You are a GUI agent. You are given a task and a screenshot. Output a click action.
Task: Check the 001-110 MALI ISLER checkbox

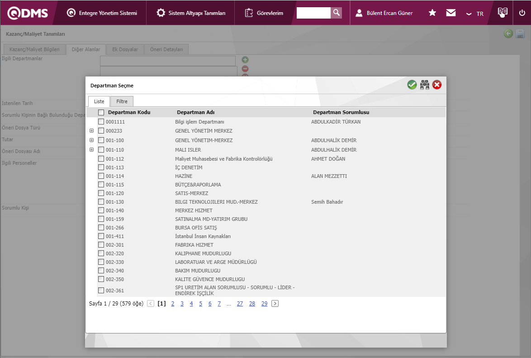point(101,149)
